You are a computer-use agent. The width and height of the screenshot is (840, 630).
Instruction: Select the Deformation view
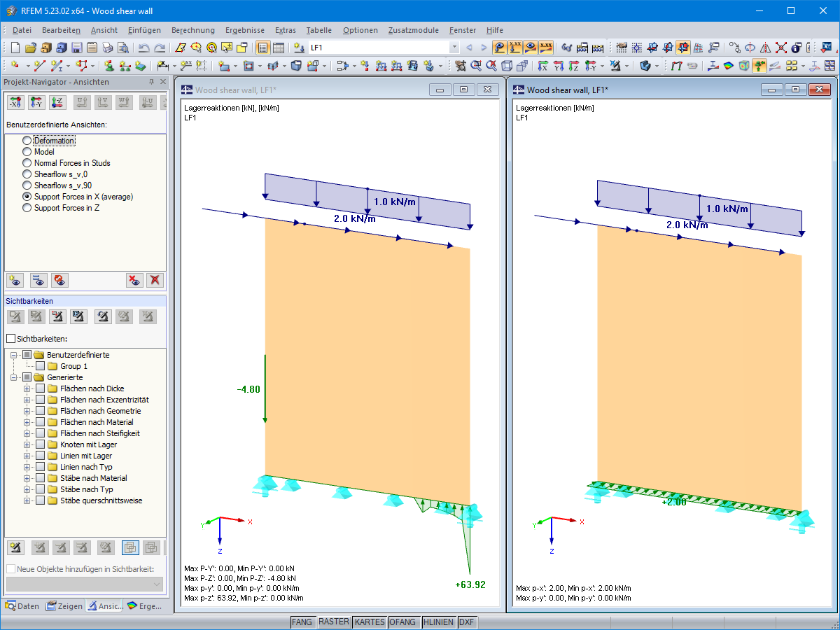[x=54, y=141]
